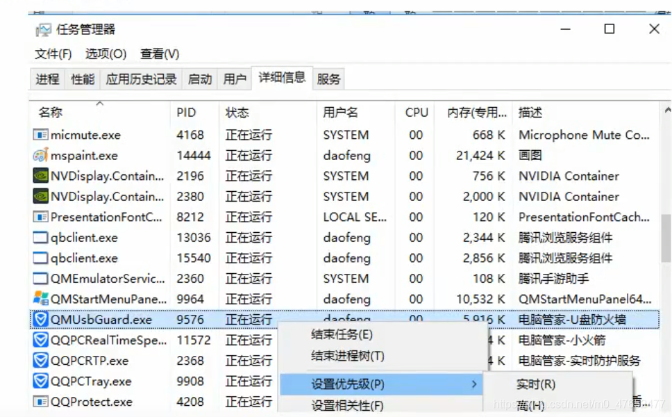
Task: Switch to the 性能 tab
Action: tap(83, 79)
